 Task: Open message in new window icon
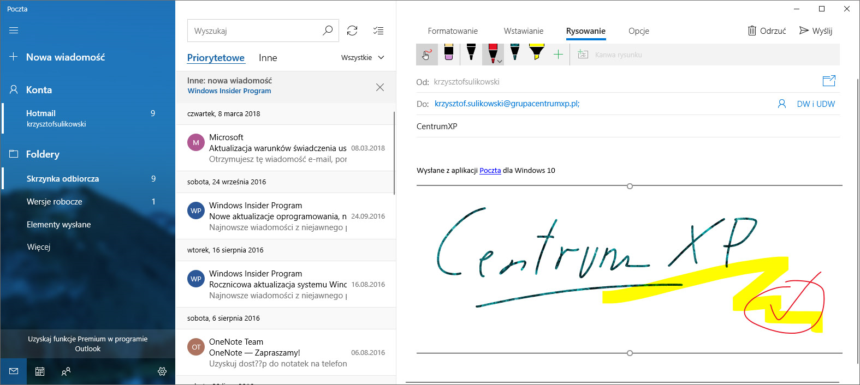(x=829, y=81)
